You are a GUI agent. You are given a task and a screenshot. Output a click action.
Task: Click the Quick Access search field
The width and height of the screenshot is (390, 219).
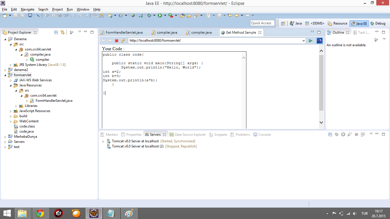click(x=262, y=23)
